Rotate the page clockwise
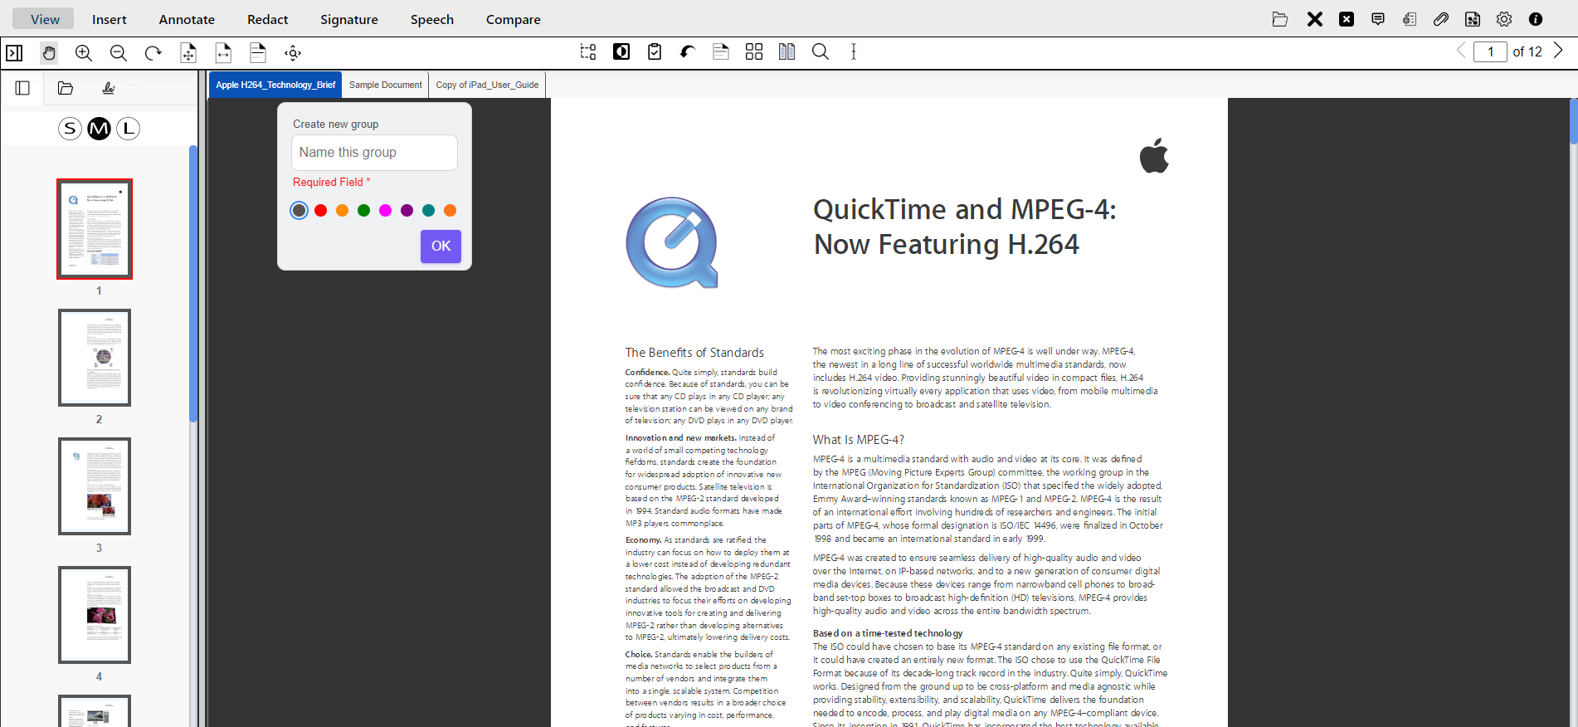The height and width of the screenshot is (727, 1578). click(x=153, y=53)
